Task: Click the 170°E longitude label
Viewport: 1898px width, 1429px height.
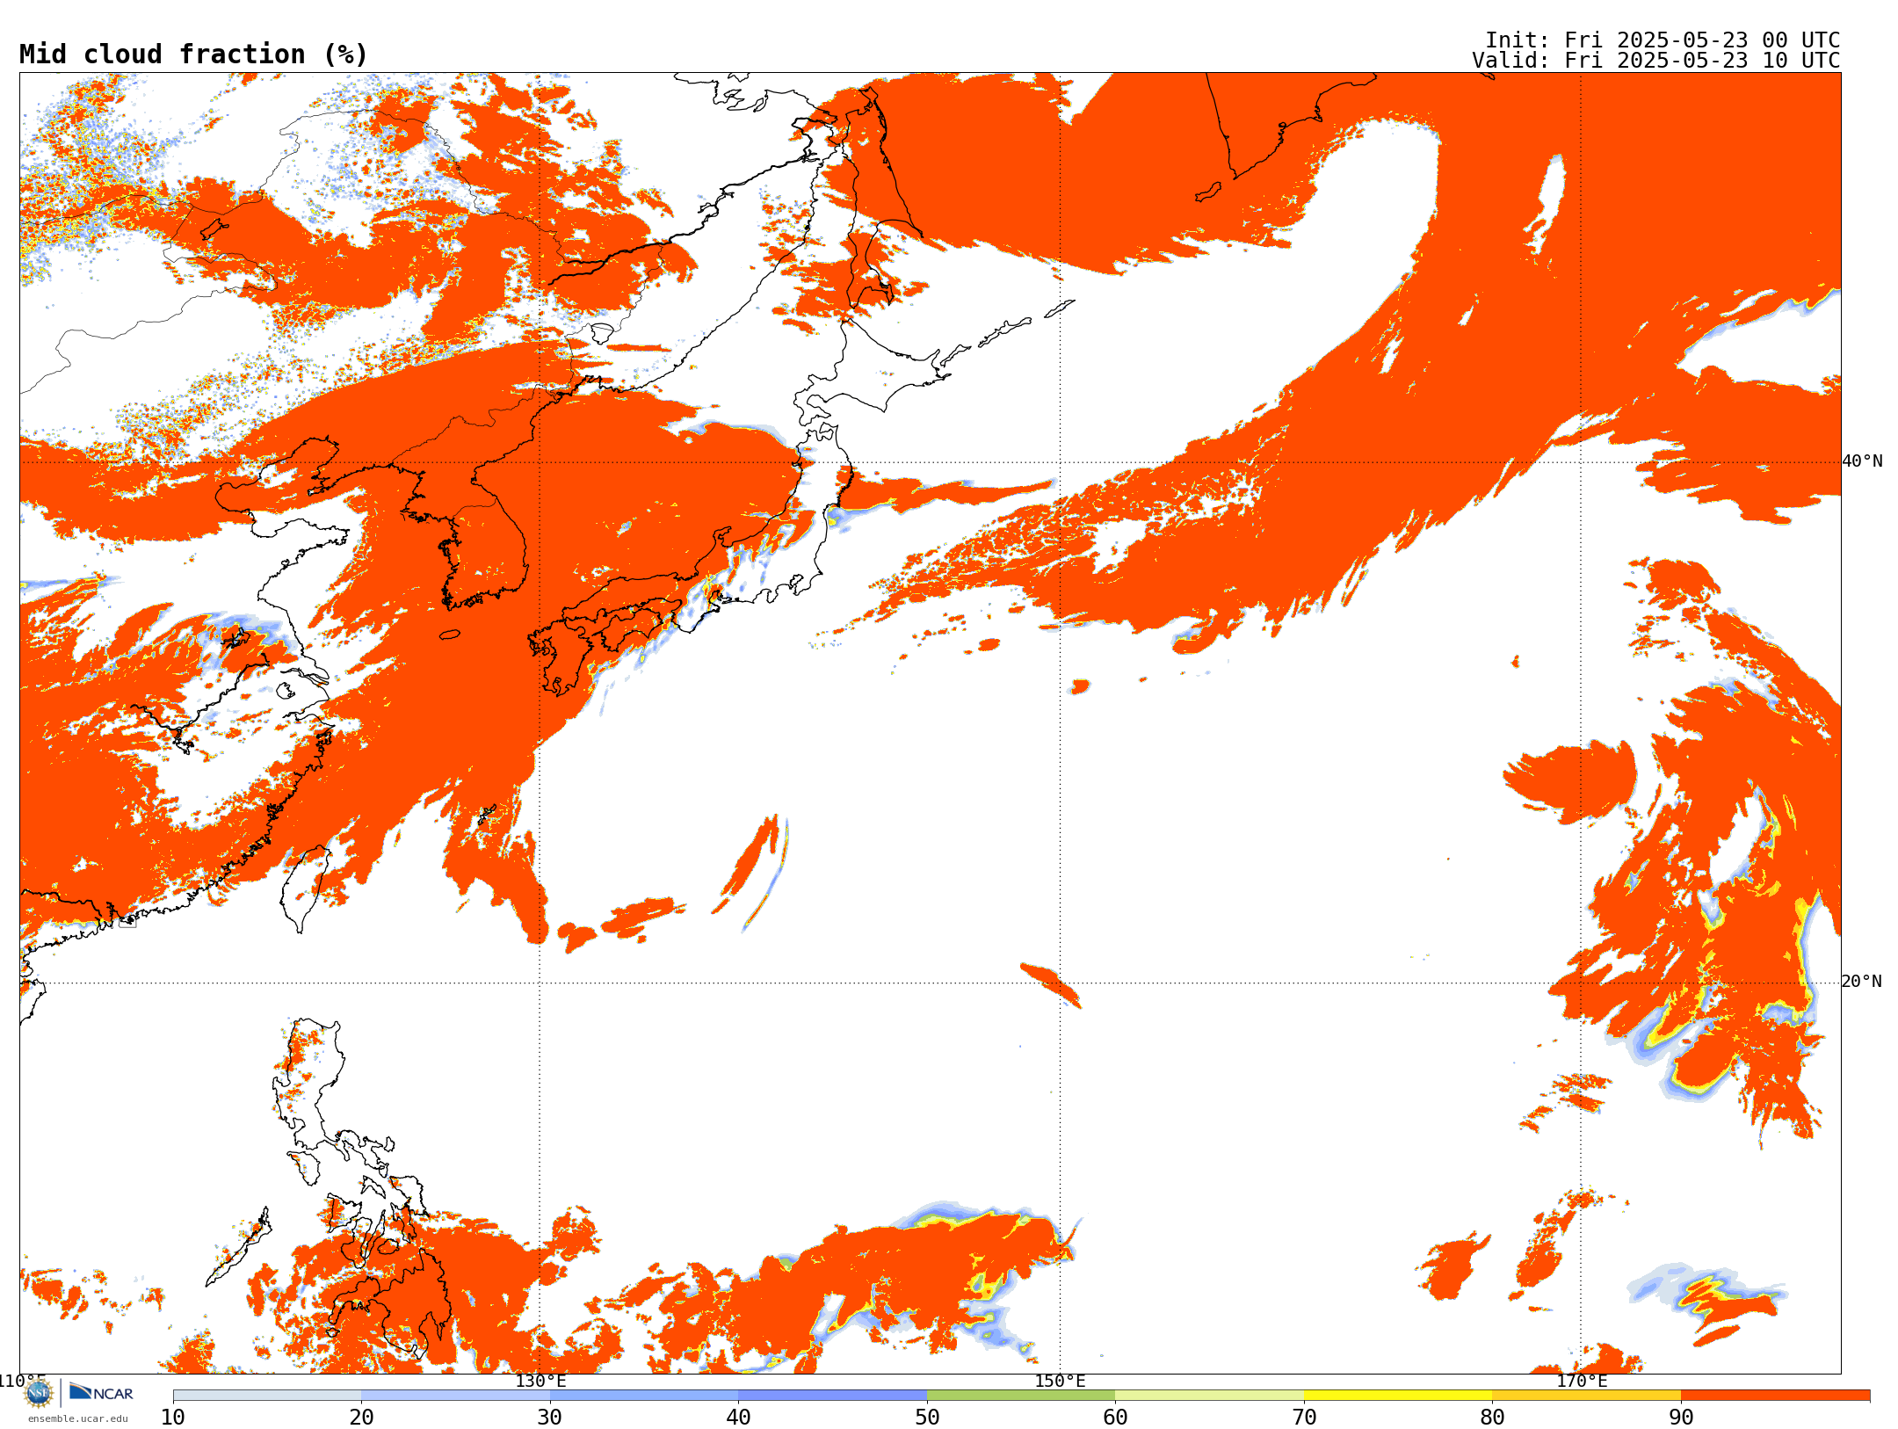Action: (1582, 1381)
